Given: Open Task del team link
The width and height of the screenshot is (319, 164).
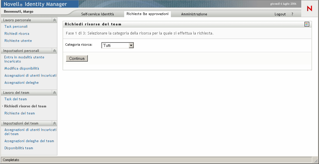Looking at the screenshot, I should [15, 99].
